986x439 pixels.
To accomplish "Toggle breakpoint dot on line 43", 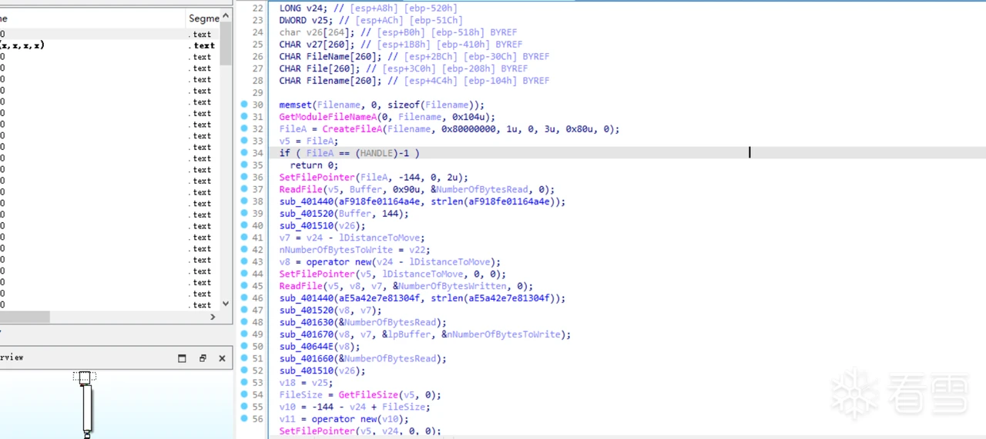I will tap(244, 262).
